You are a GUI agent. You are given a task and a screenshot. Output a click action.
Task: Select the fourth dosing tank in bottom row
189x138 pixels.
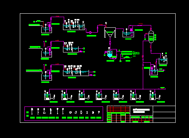tap(99, 97)
